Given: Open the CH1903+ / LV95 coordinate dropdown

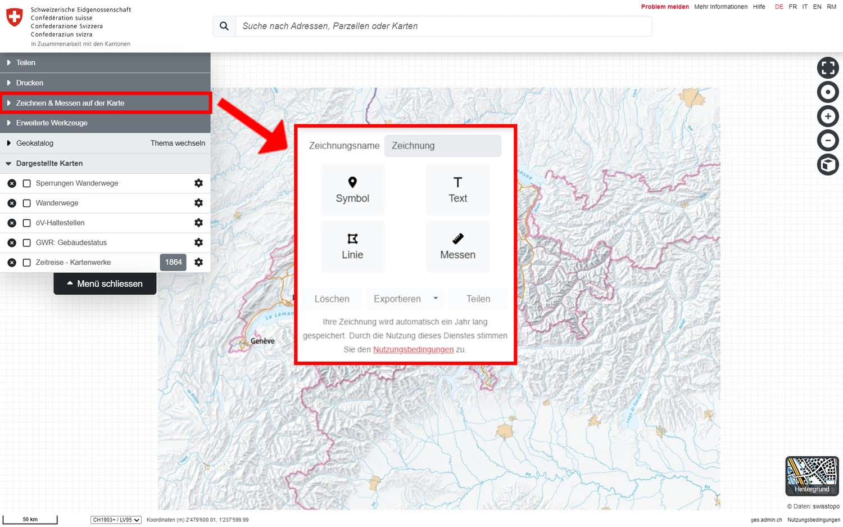Looking at the screenshot, I should [116, 520].
